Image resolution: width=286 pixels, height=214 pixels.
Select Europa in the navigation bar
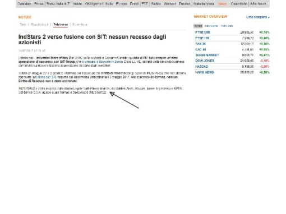pyautogui.click(x=121, y=4)
